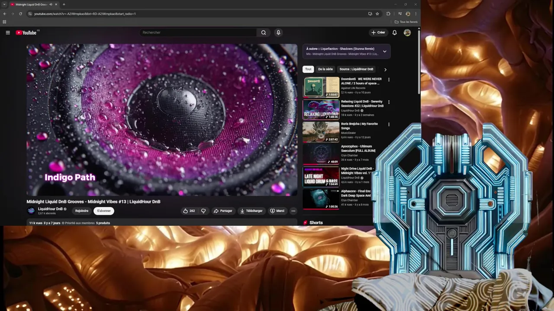Start voice search with microphone icon
Image resolution: width=554 pixels, height=311 pixels.
pyautogui.click(x=278, y=32)
